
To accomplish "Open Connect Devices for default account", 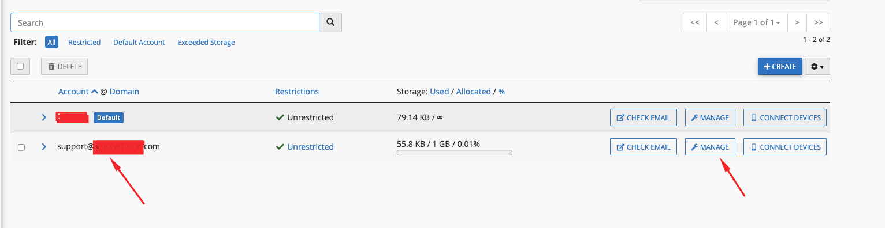I will [x=785, y=117].
